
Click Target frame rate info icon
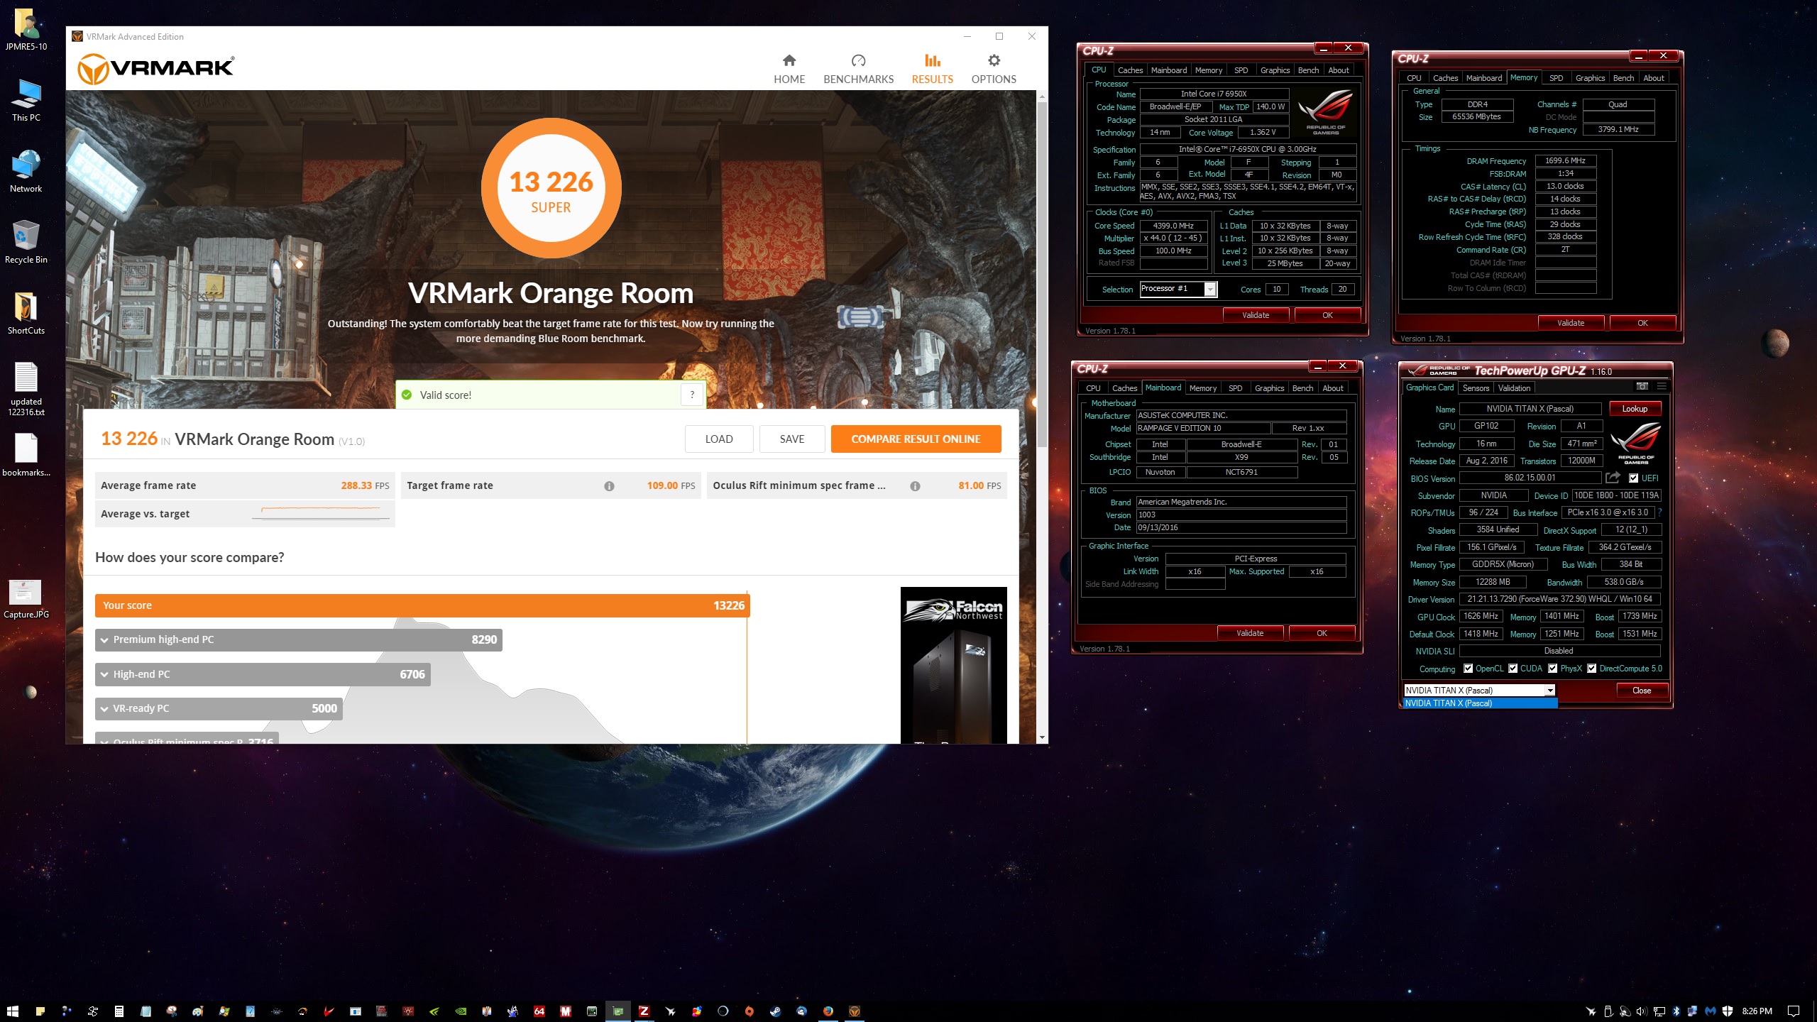tap(609, 486)
